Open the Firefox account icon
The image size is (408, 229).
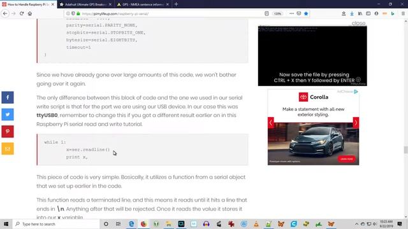click(x=377, y=13)
